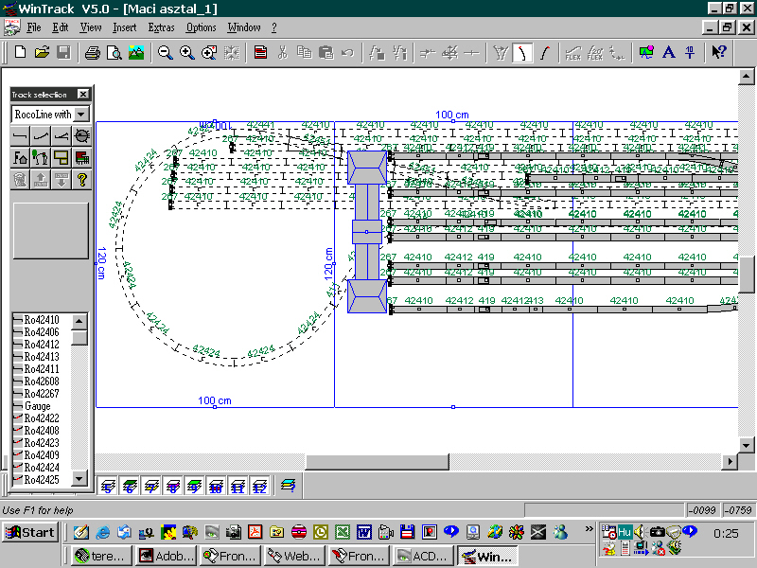Toggle layer 10 visibility button

[216, 486]
